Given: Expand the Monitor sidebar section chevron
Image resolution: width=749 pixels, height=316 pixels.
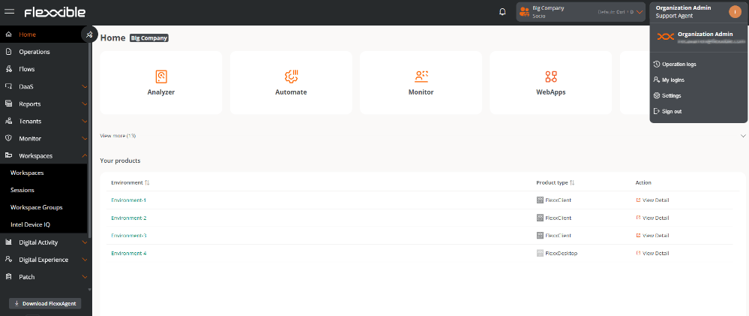Looking at the screenshot, I should [x=85, y=139].
